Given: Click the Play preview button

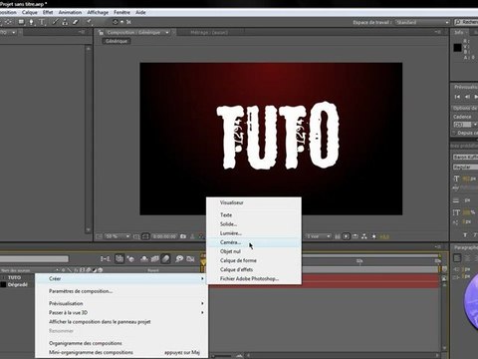Looking at the screenshot, I should [476, 97].
